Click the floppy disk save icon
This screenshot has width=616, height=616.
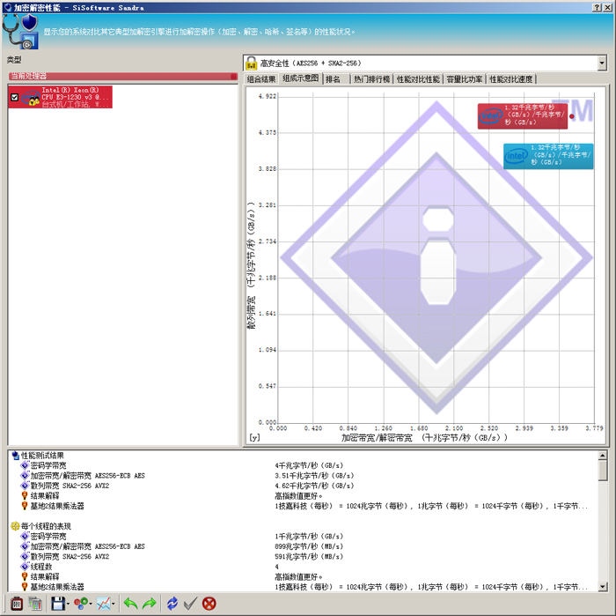point(58,604)
